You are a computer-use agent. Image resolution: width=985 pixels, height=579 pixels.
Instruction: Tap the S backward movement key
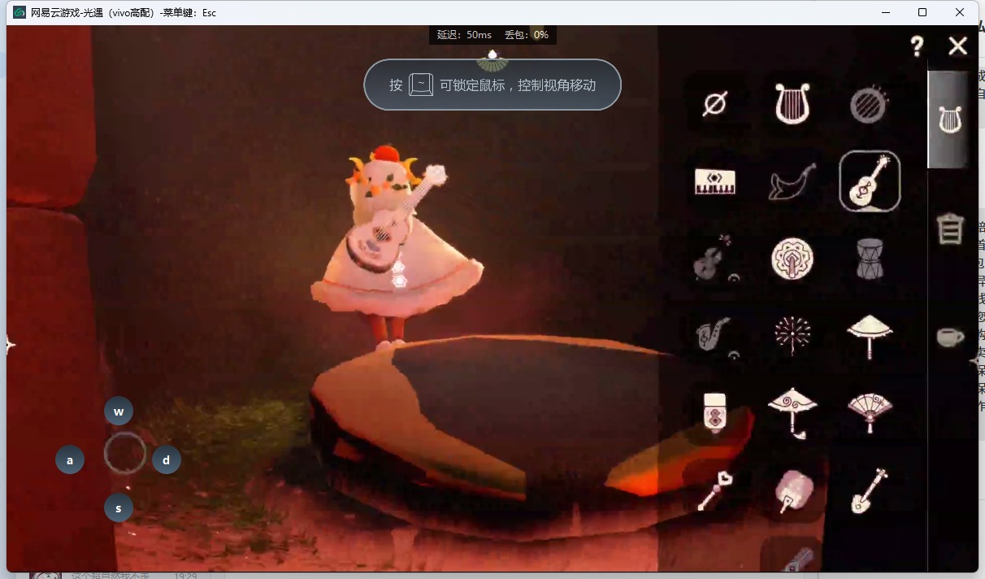[x=119, y=509]
